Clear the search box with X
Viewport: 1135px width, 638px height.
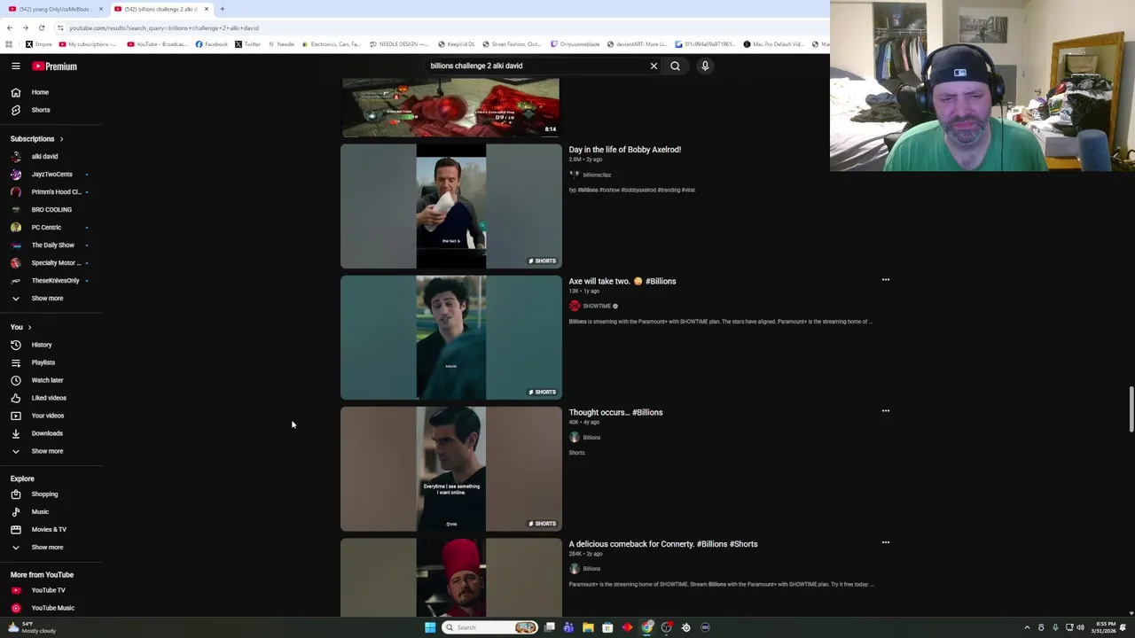[654, 66]
